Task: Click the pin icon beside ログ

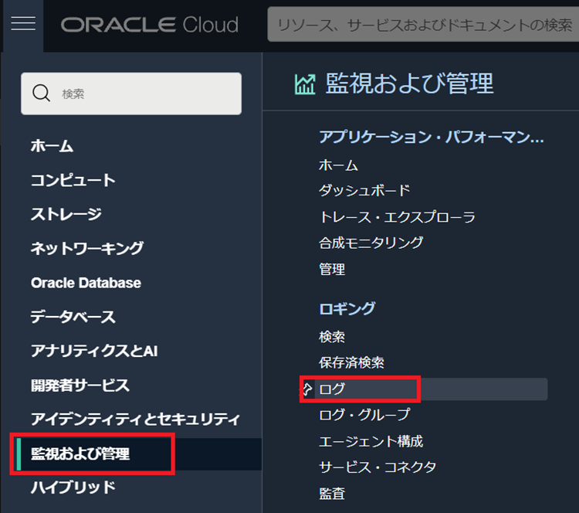Action: [x=306, y=389]
